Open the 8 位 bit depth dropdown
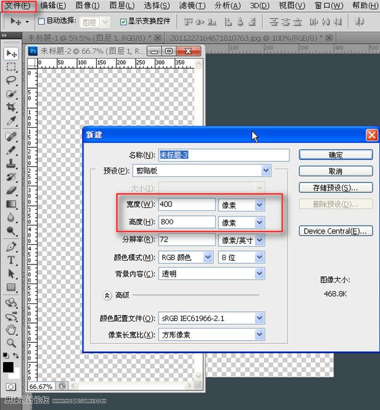The image size is (380, 410). (x=259, y=257)
